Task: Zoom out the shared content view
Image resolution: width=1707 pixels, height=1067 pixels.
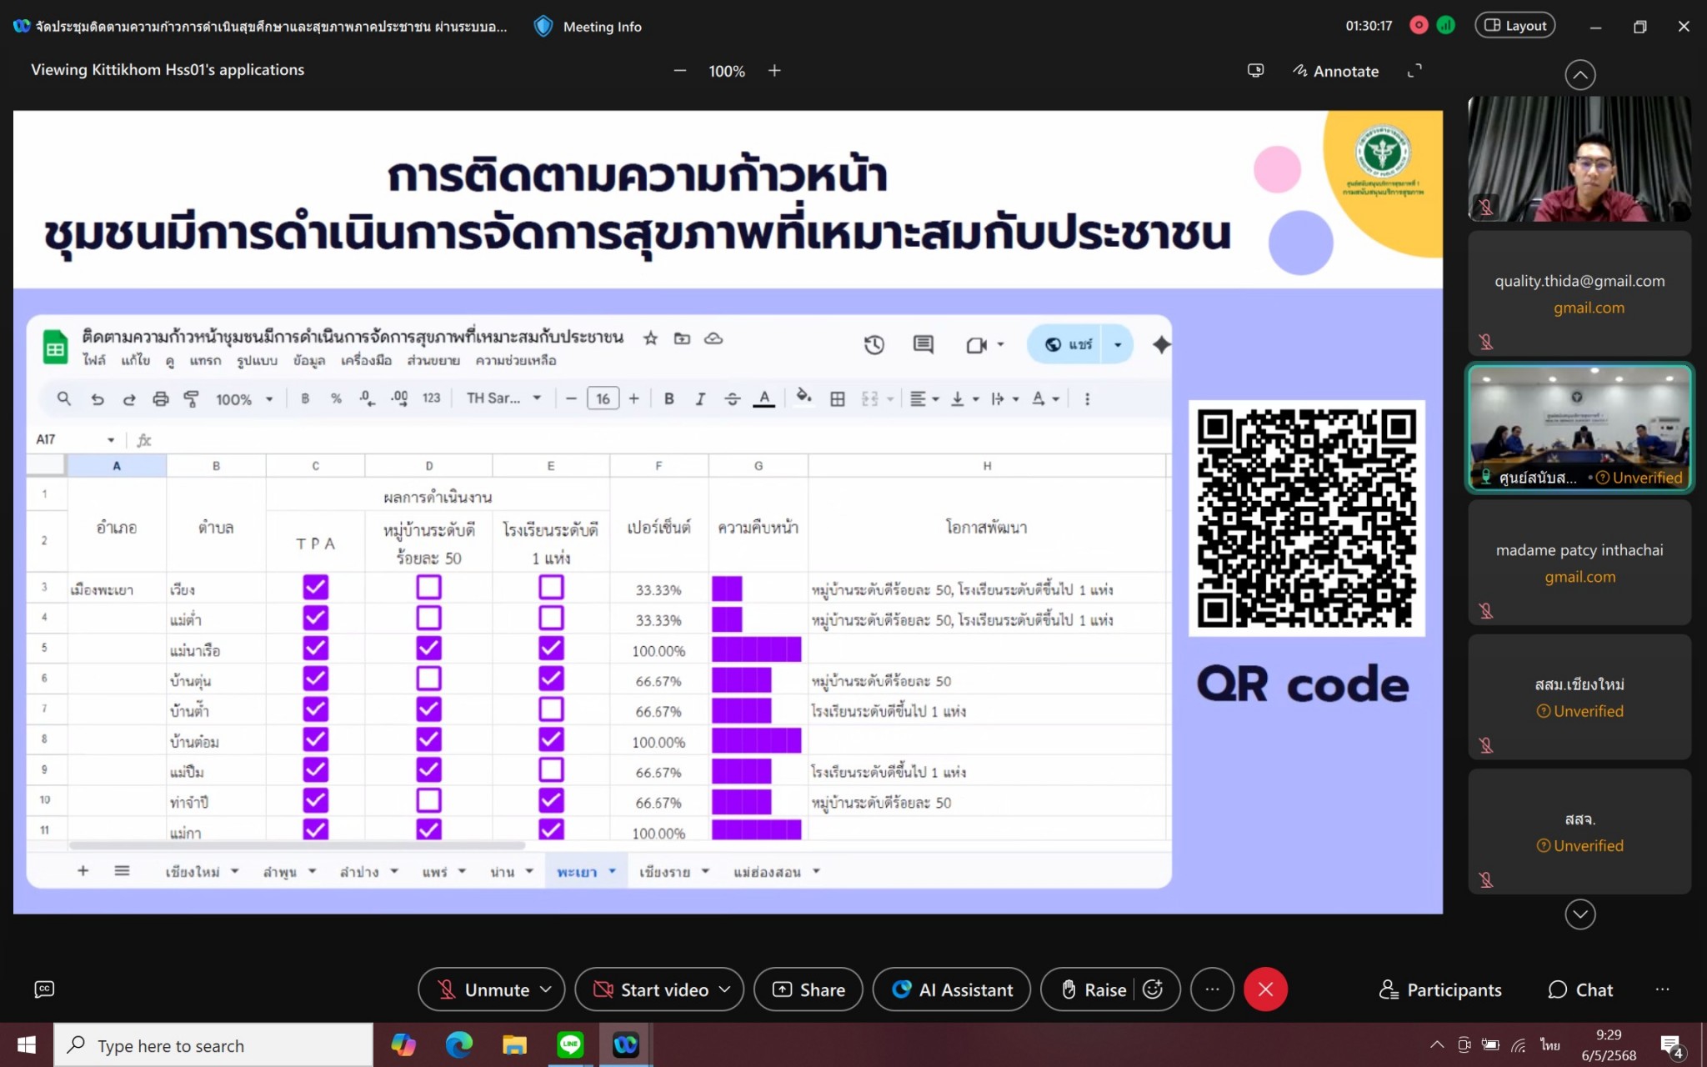Action: point(680,71)
